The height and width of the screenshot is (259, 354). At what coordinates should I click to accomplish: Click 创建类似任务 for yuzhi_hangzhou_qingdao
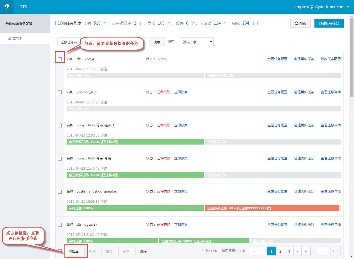point(304,191)
